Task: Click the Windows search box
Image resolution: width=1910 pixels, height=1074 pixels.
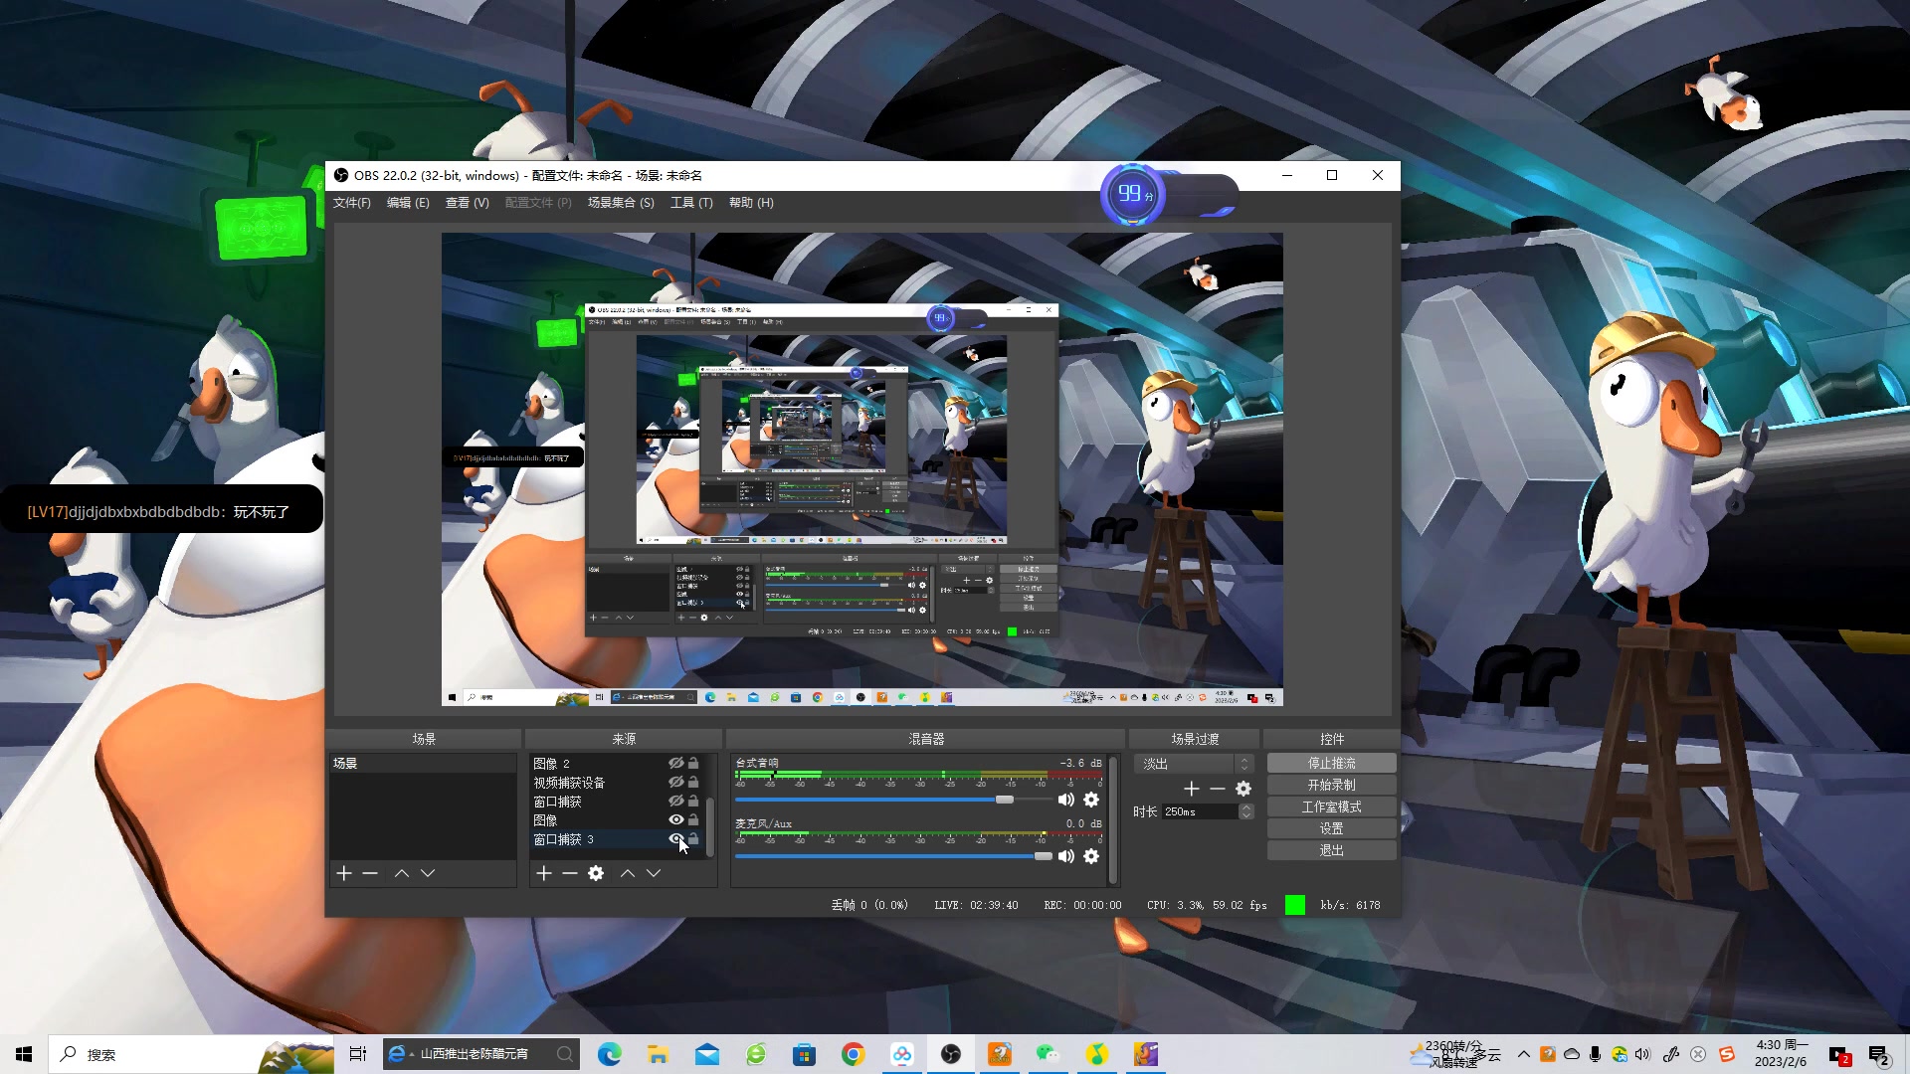Action: (190, 1054)
